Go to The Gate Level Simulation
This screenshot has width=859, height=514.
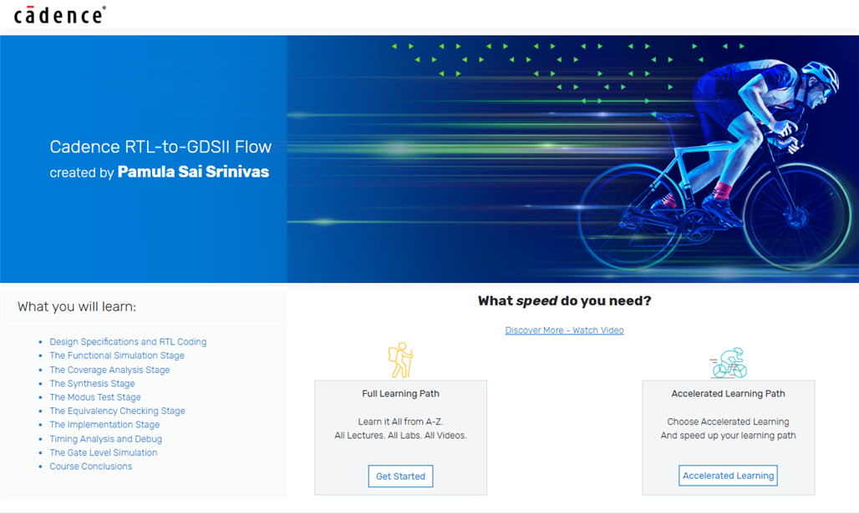coord(103,453)
